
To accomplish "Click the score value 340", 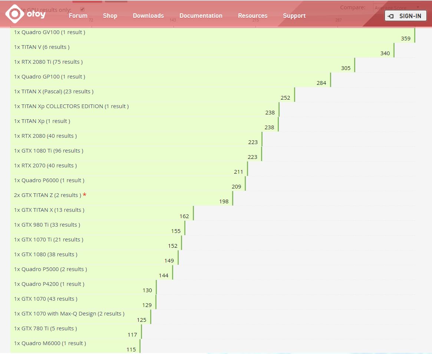I will pos(385,53).
